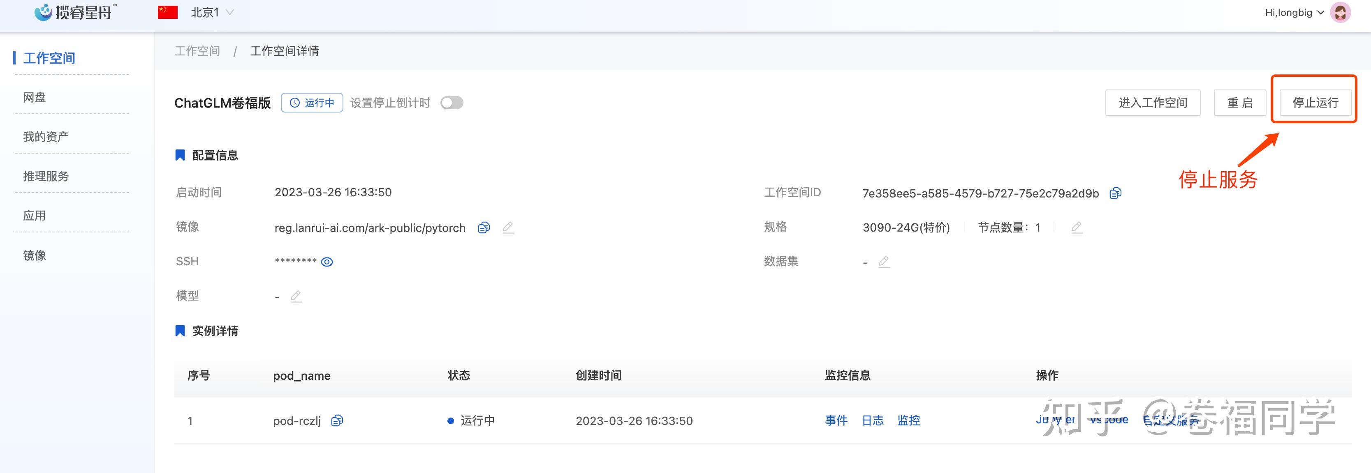Click the 3090-24G(特价) spec text
This screenshot has height=473, width=1371.
click(906, 227)
